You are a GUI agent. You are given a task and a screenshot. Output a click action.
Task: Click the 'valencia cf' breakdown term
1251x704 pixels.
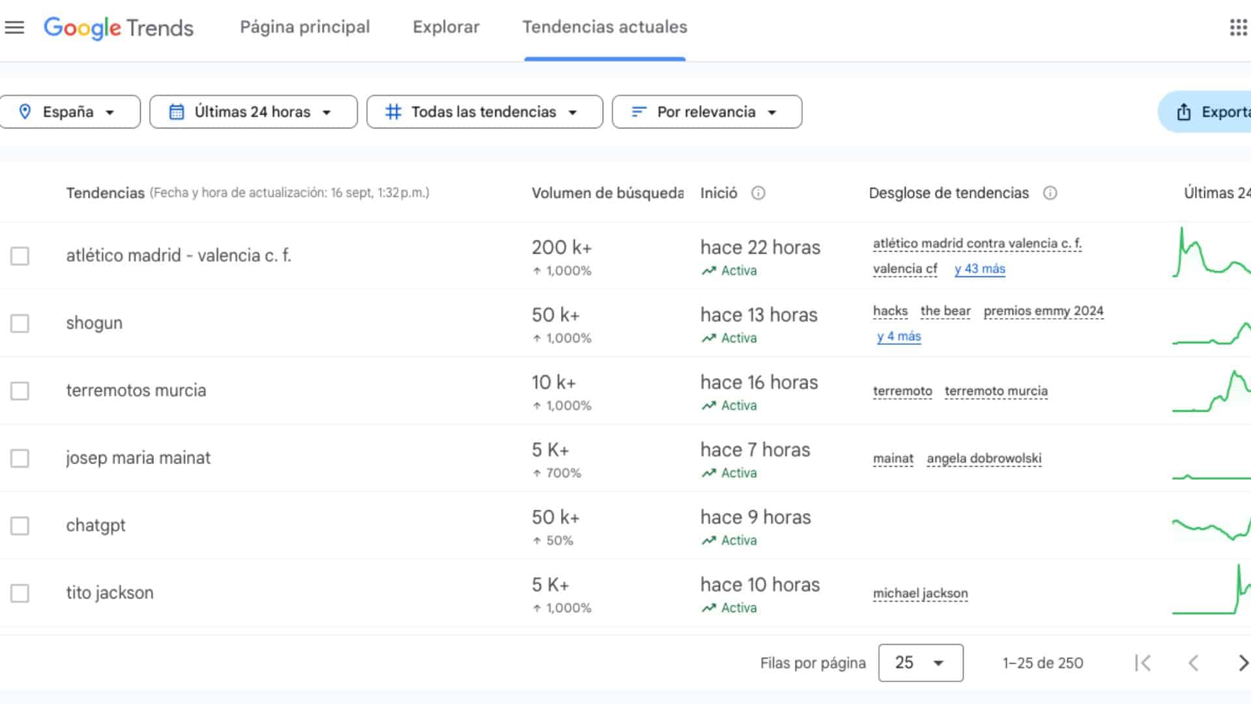pos(905,269)
